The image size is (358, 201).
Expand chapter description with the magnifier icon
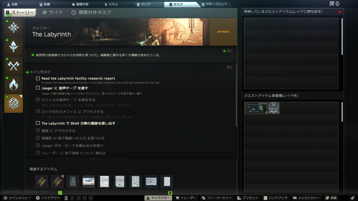[230, 51]
